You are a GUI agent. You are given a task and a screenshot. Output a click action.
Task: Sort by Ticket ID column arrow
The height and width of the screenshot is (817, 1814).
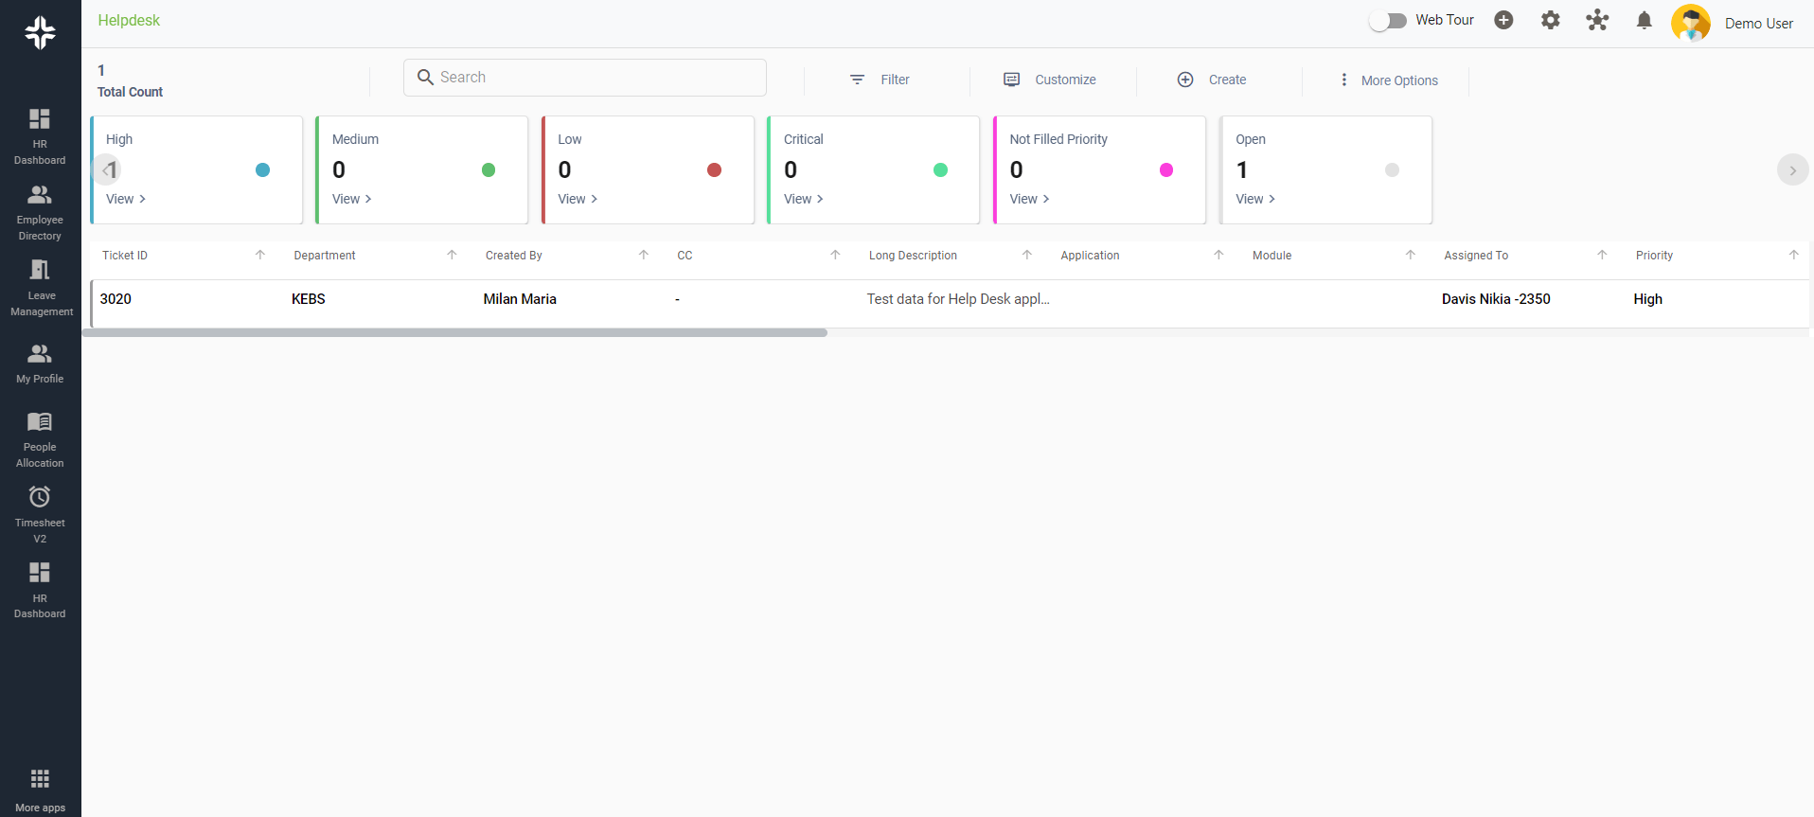[x=260, y=255]
